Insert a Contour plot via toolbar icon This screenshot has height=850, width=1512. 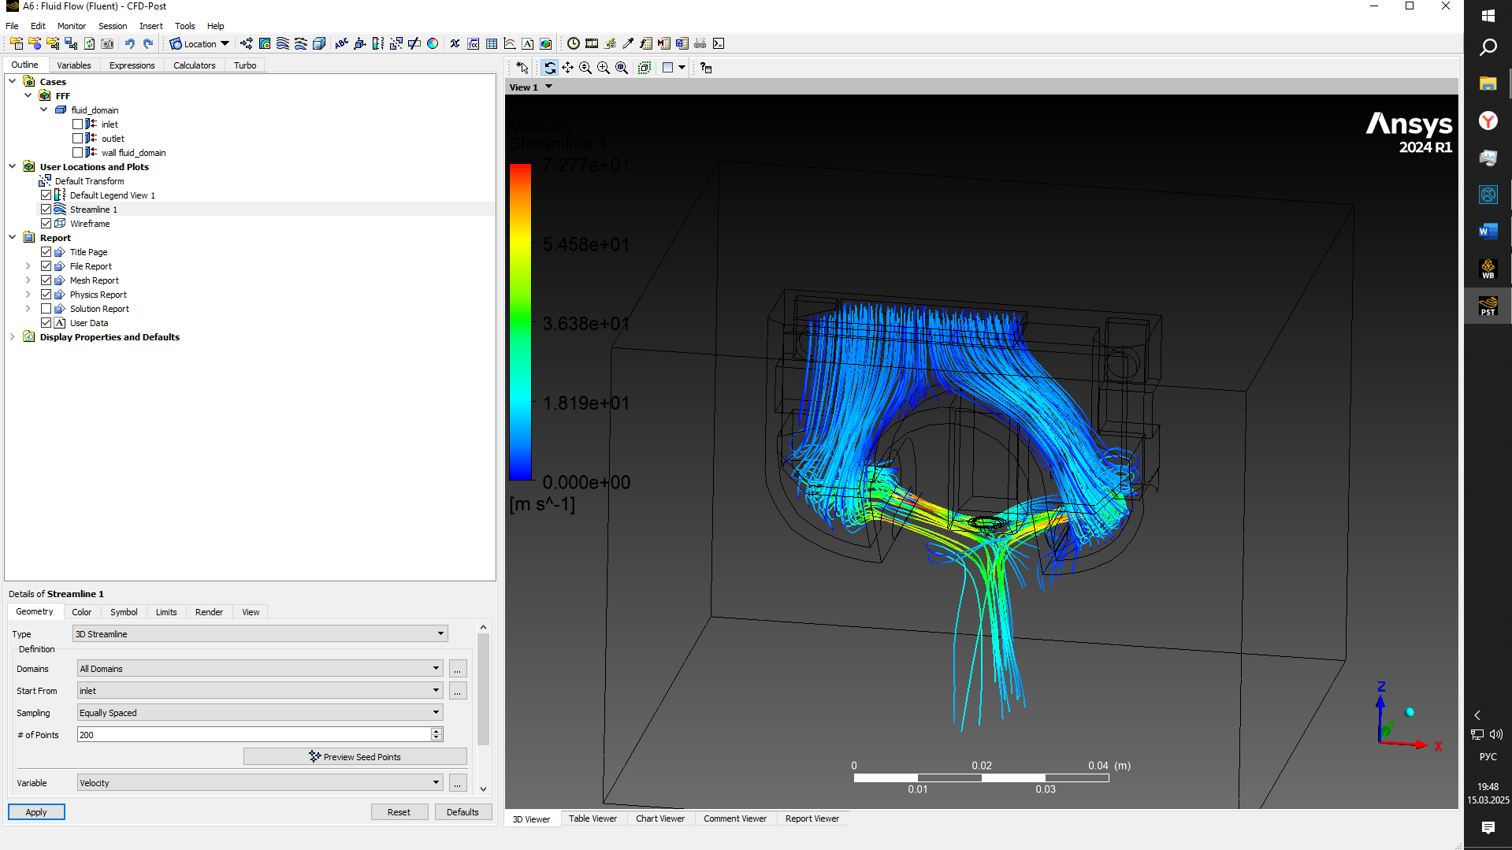(x=265, y=43)
